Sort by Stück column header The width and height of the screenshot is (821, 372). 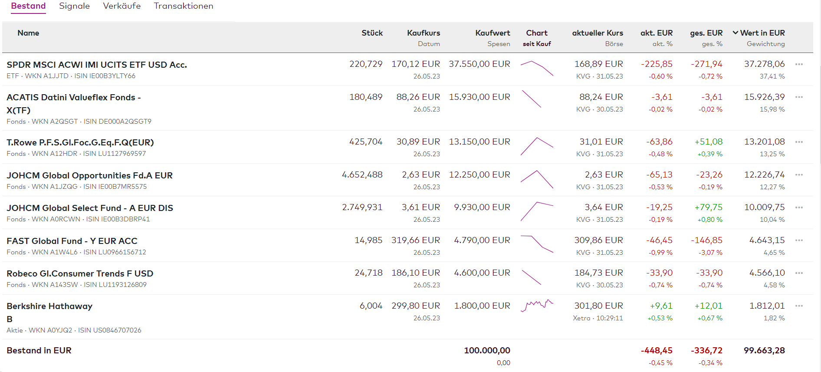click(x=372, y=33)
